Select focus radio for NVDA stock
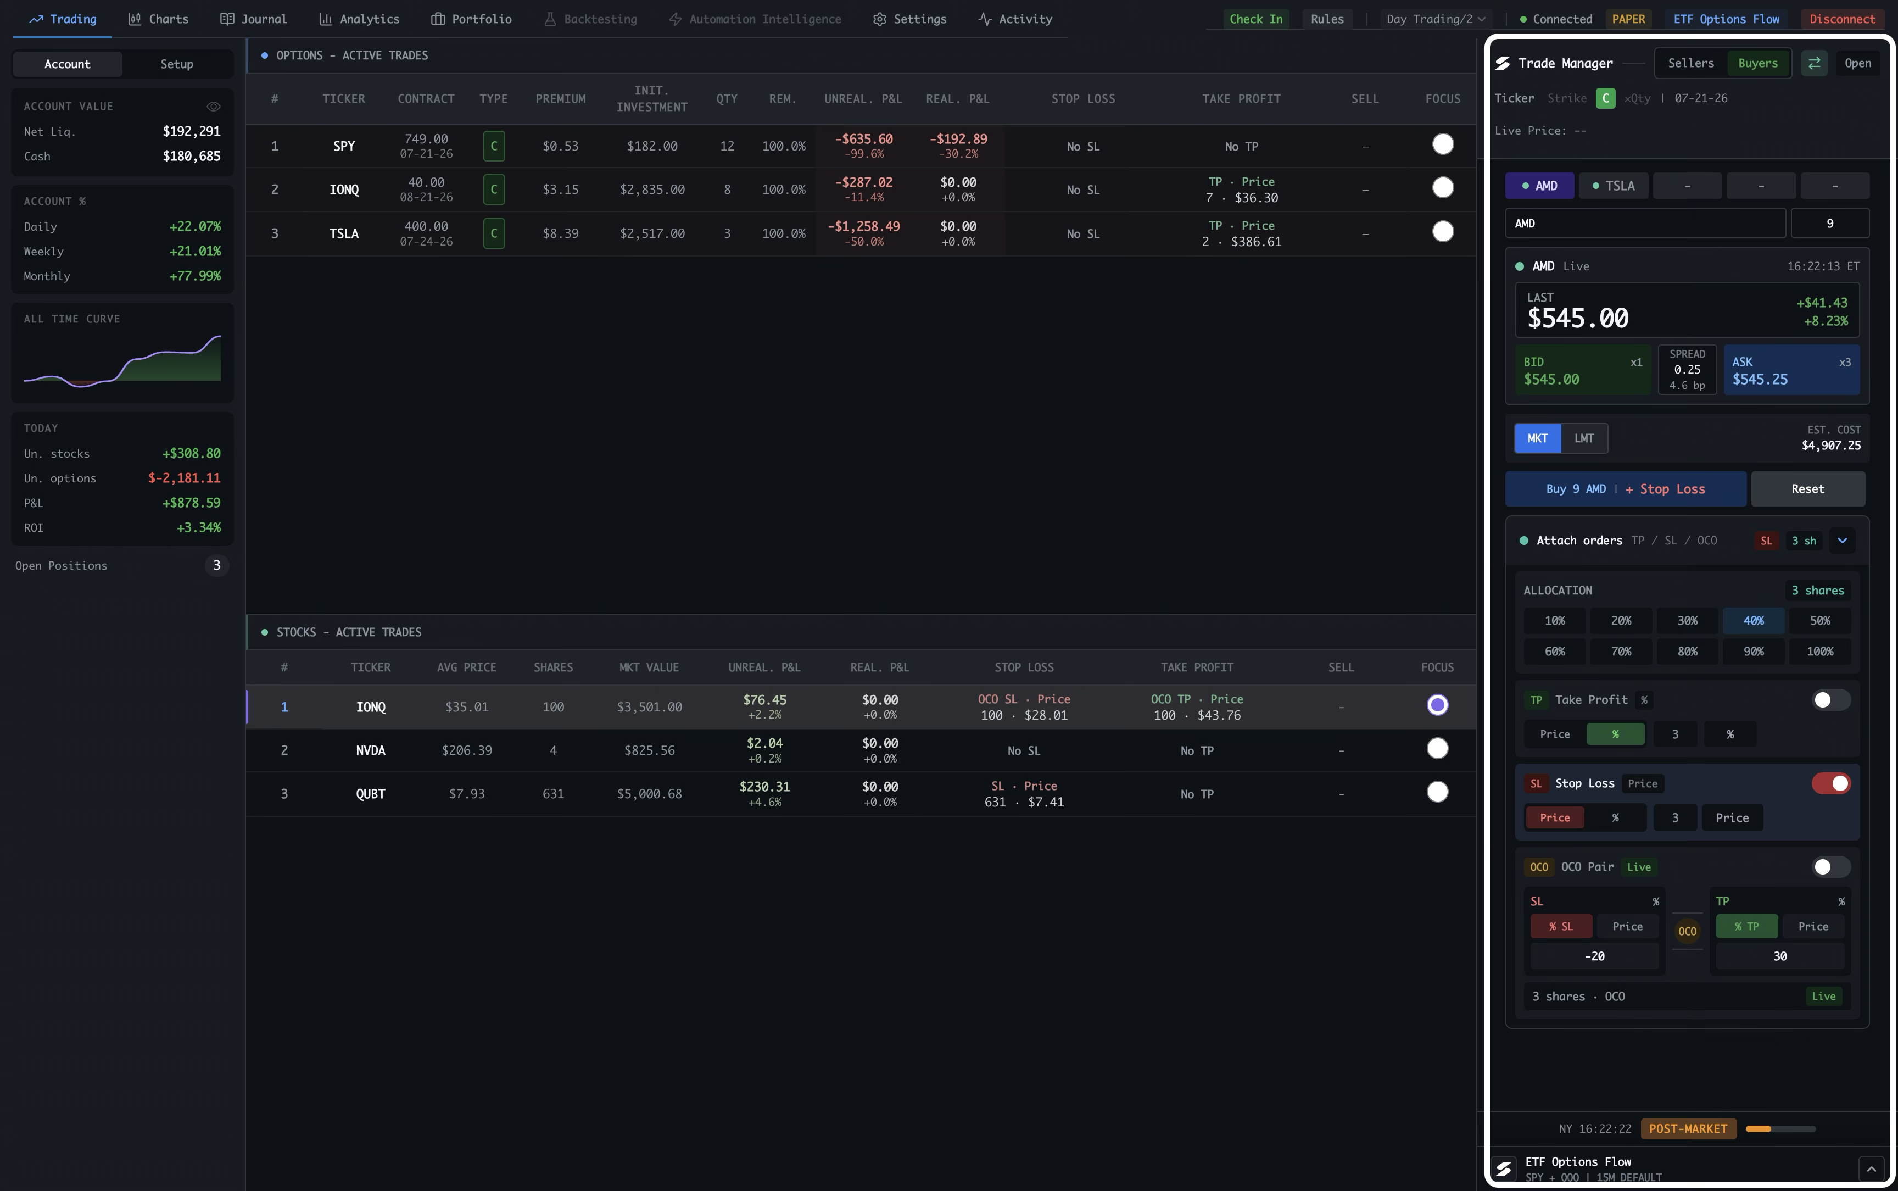 click(1437, 748)
